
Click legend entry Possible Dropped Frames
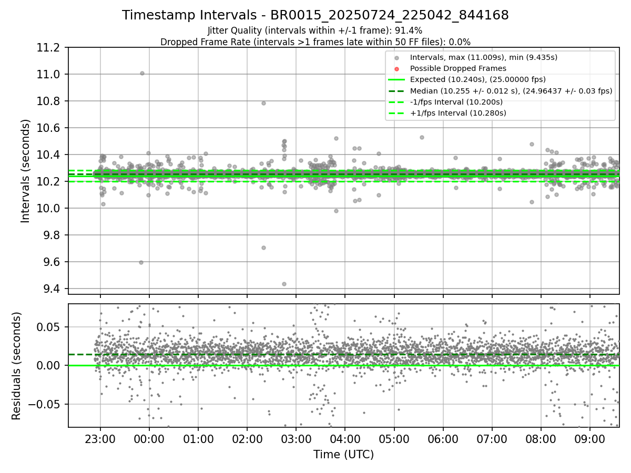458,68
